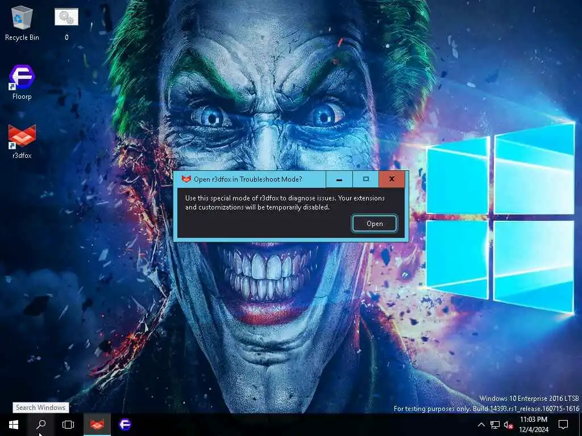
Task: Maximize the r3dfox Troubleshoot Mode dialog
Action: 365,179
